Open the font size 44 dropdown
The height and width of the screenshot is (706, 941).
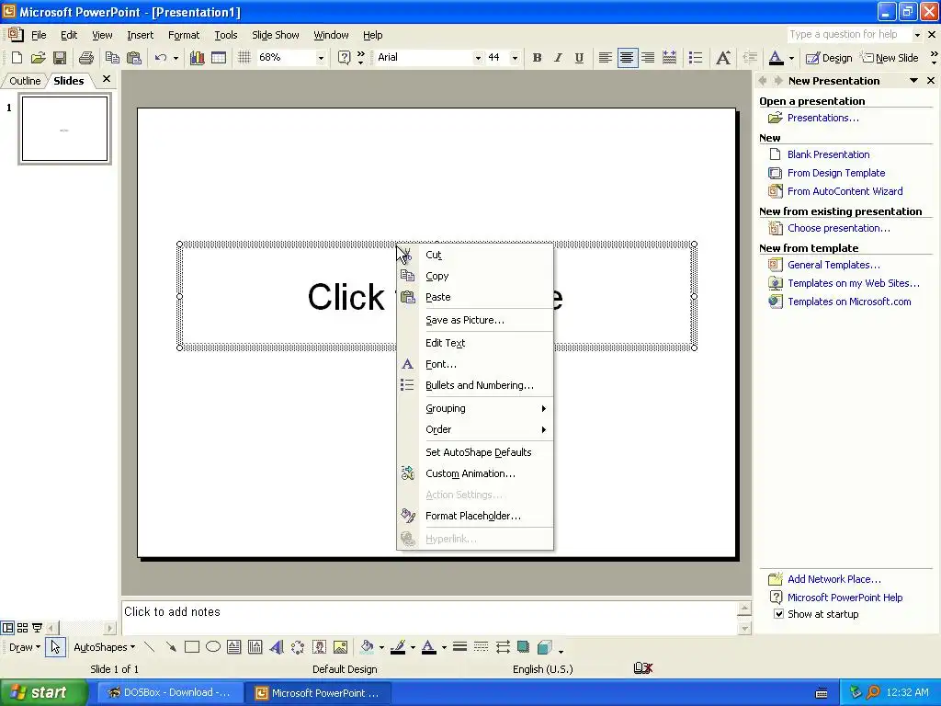tap(515, 58)
